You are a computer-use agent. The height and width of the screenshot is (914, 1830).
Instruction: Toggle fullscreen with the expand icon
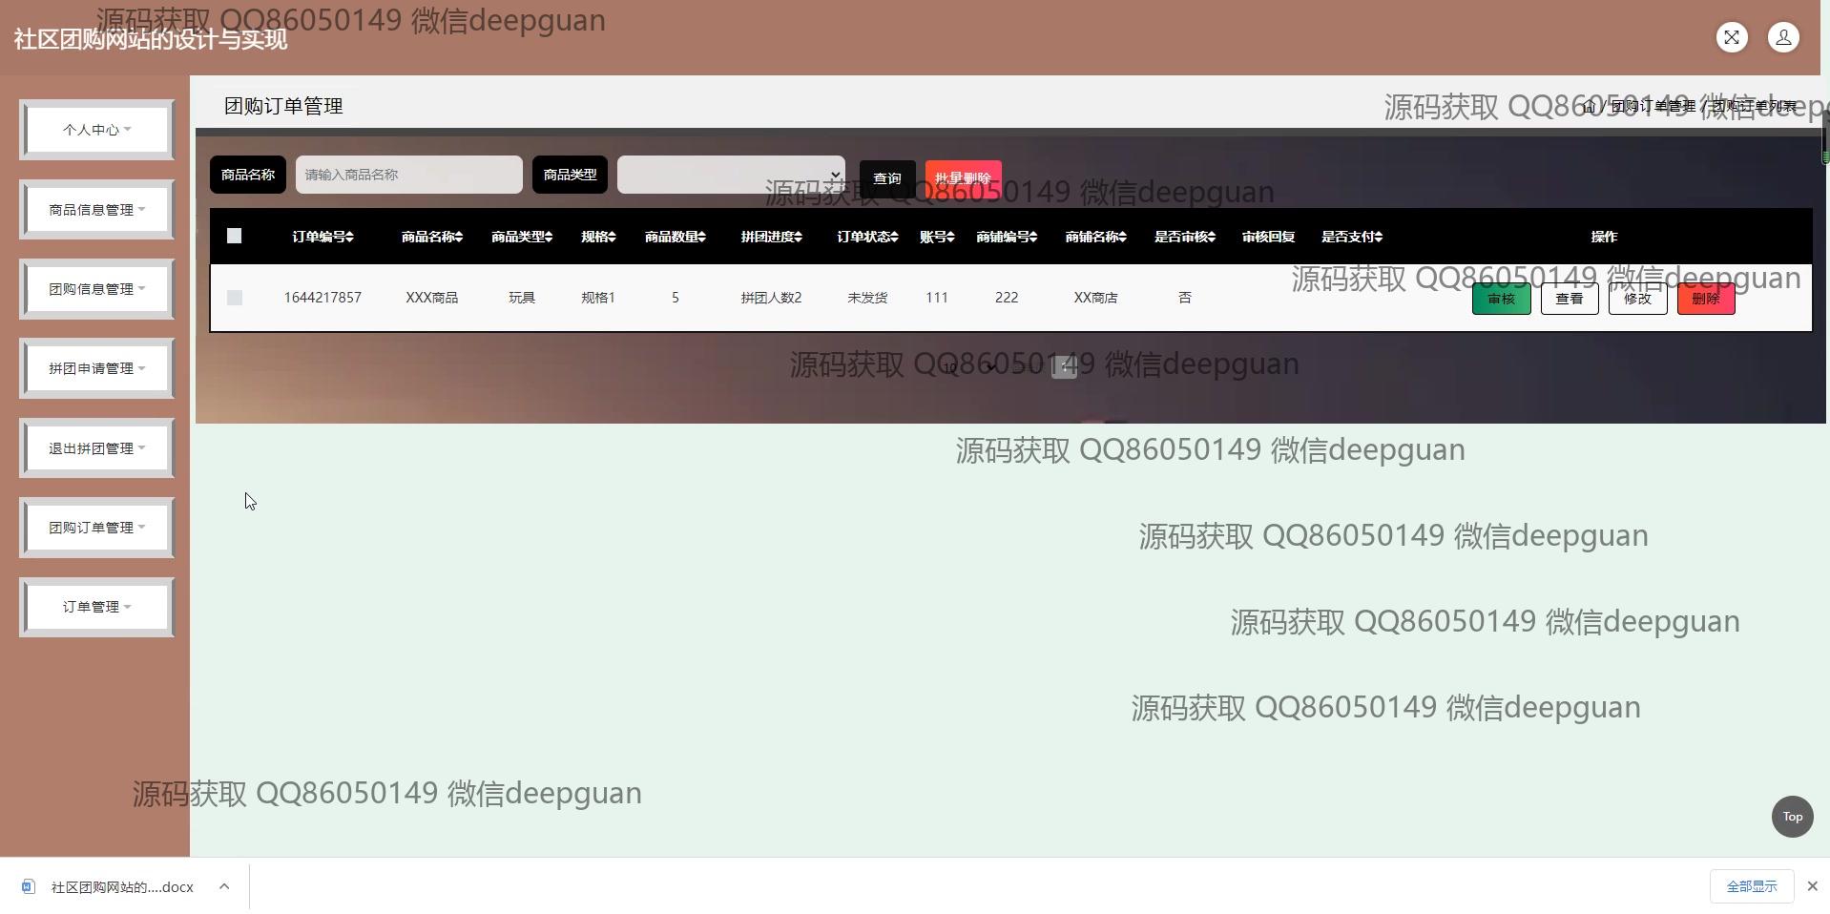pyautogui.click(x=1732, y=37)
